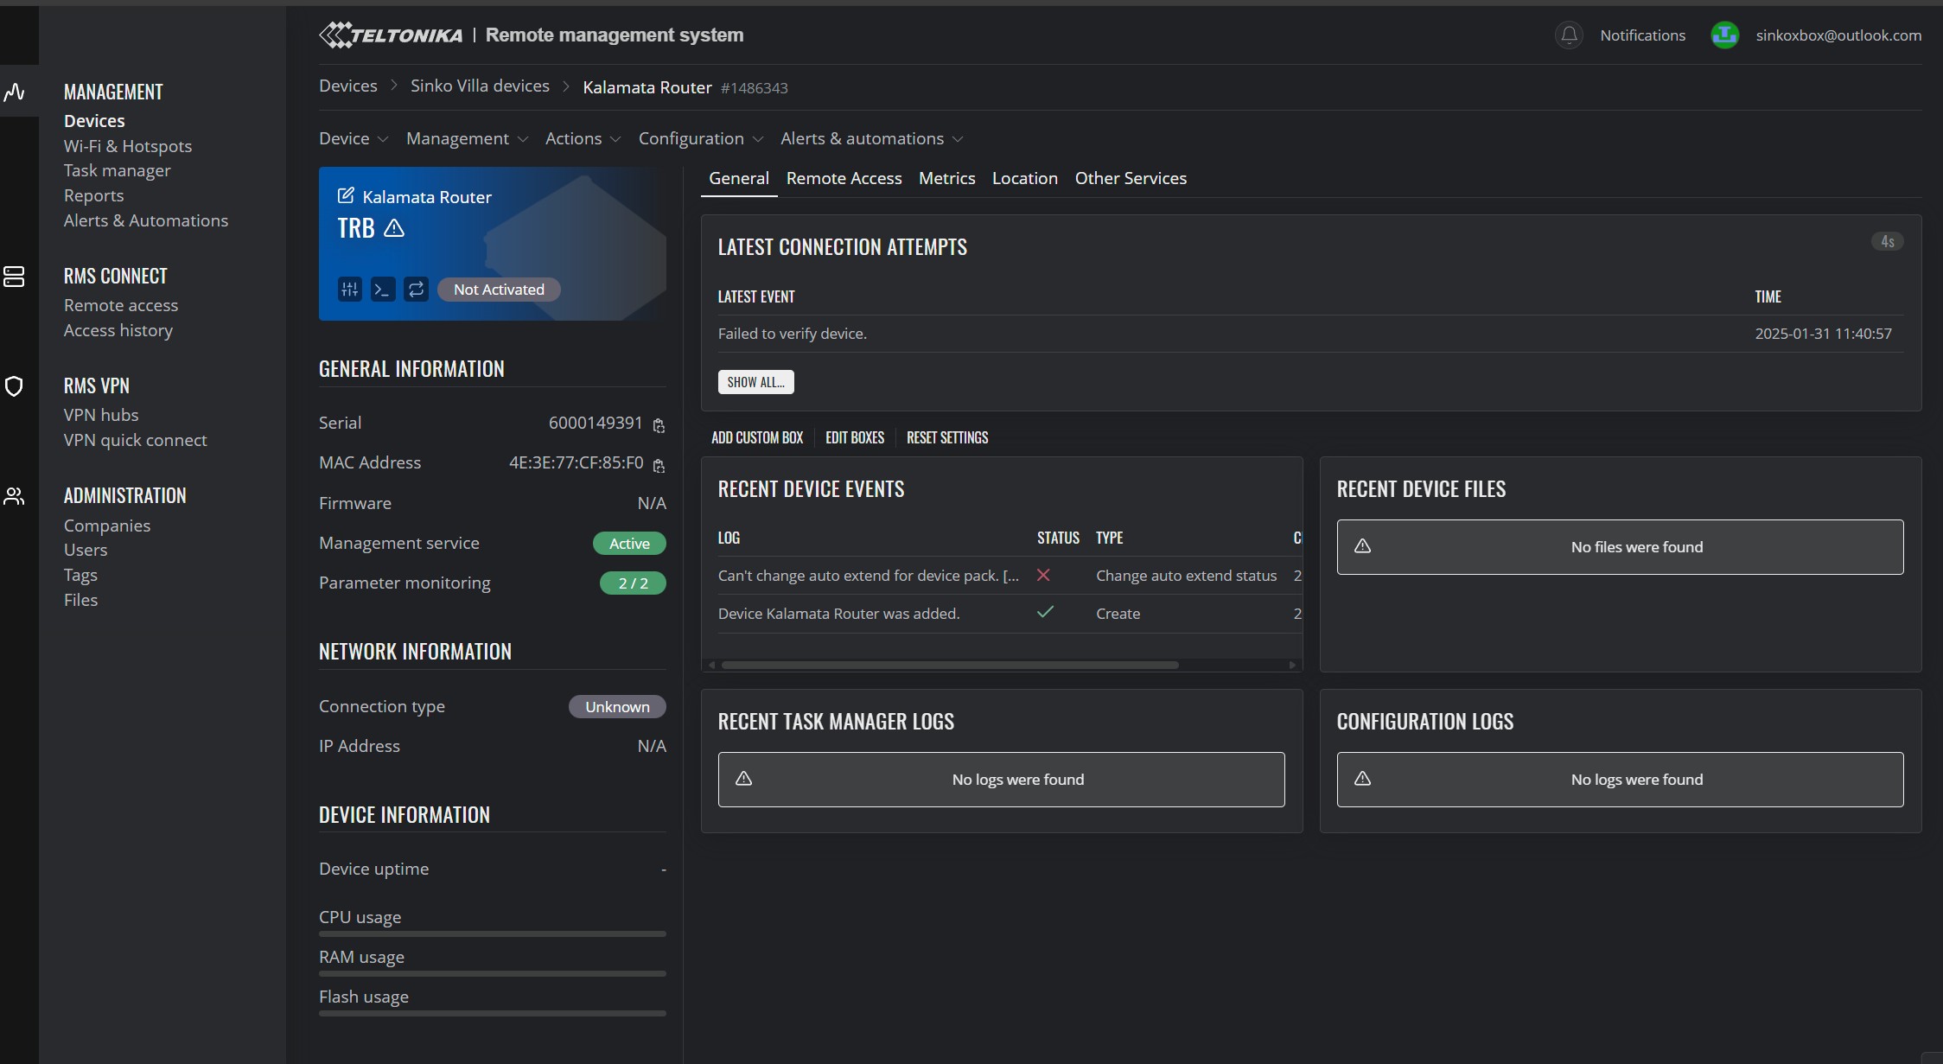Open Alerts & Automations in sidebar
This screenshot has height=1064, width=1943.
pyautogui.click(x=146, y=220)
